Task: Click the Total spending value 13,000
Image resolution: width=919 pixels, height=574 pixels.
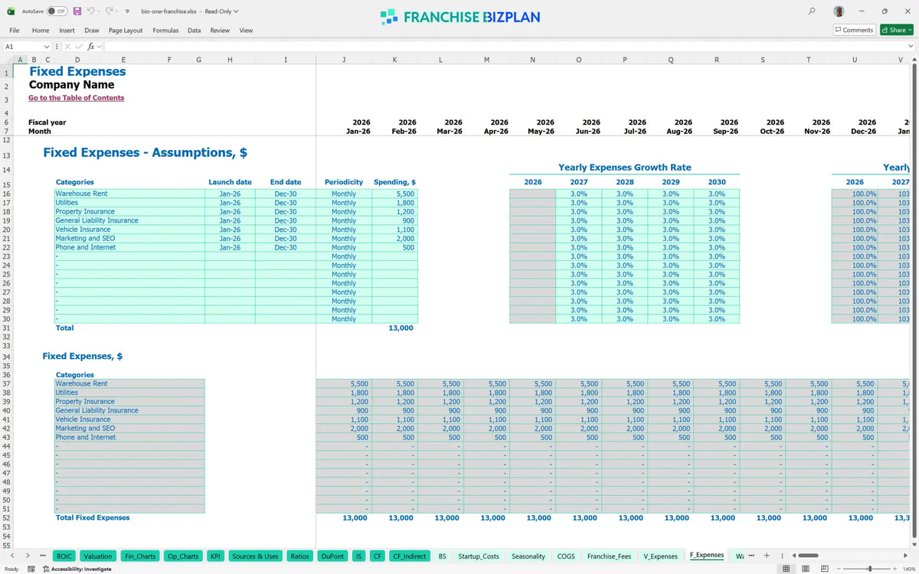Action: (401, 328)
